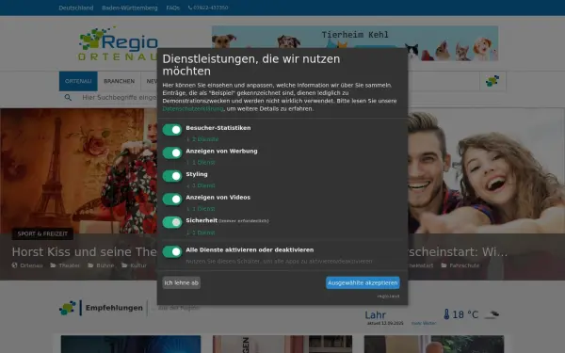
Task: Open the mehr Wetter link
Action: [x=424, y=324]
